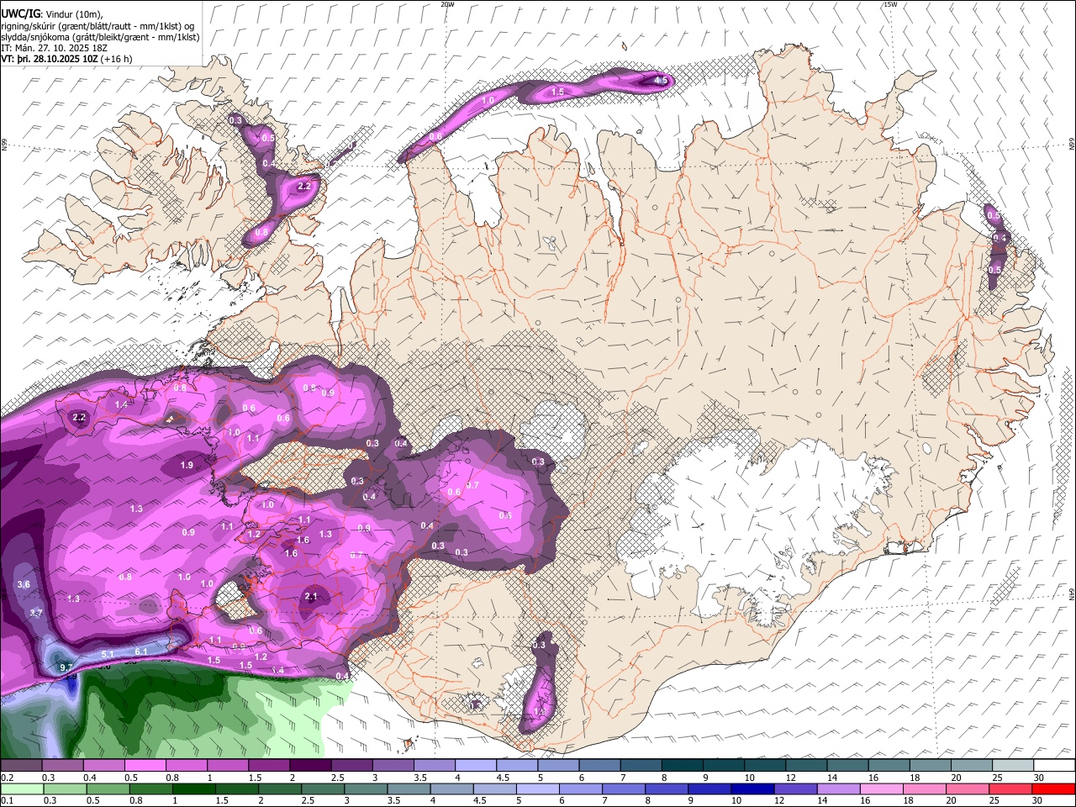Click the bright red 30 rain legend swatch
Image resolution: width=1076 pixels, height=807 pixels.
[1054, 789]
